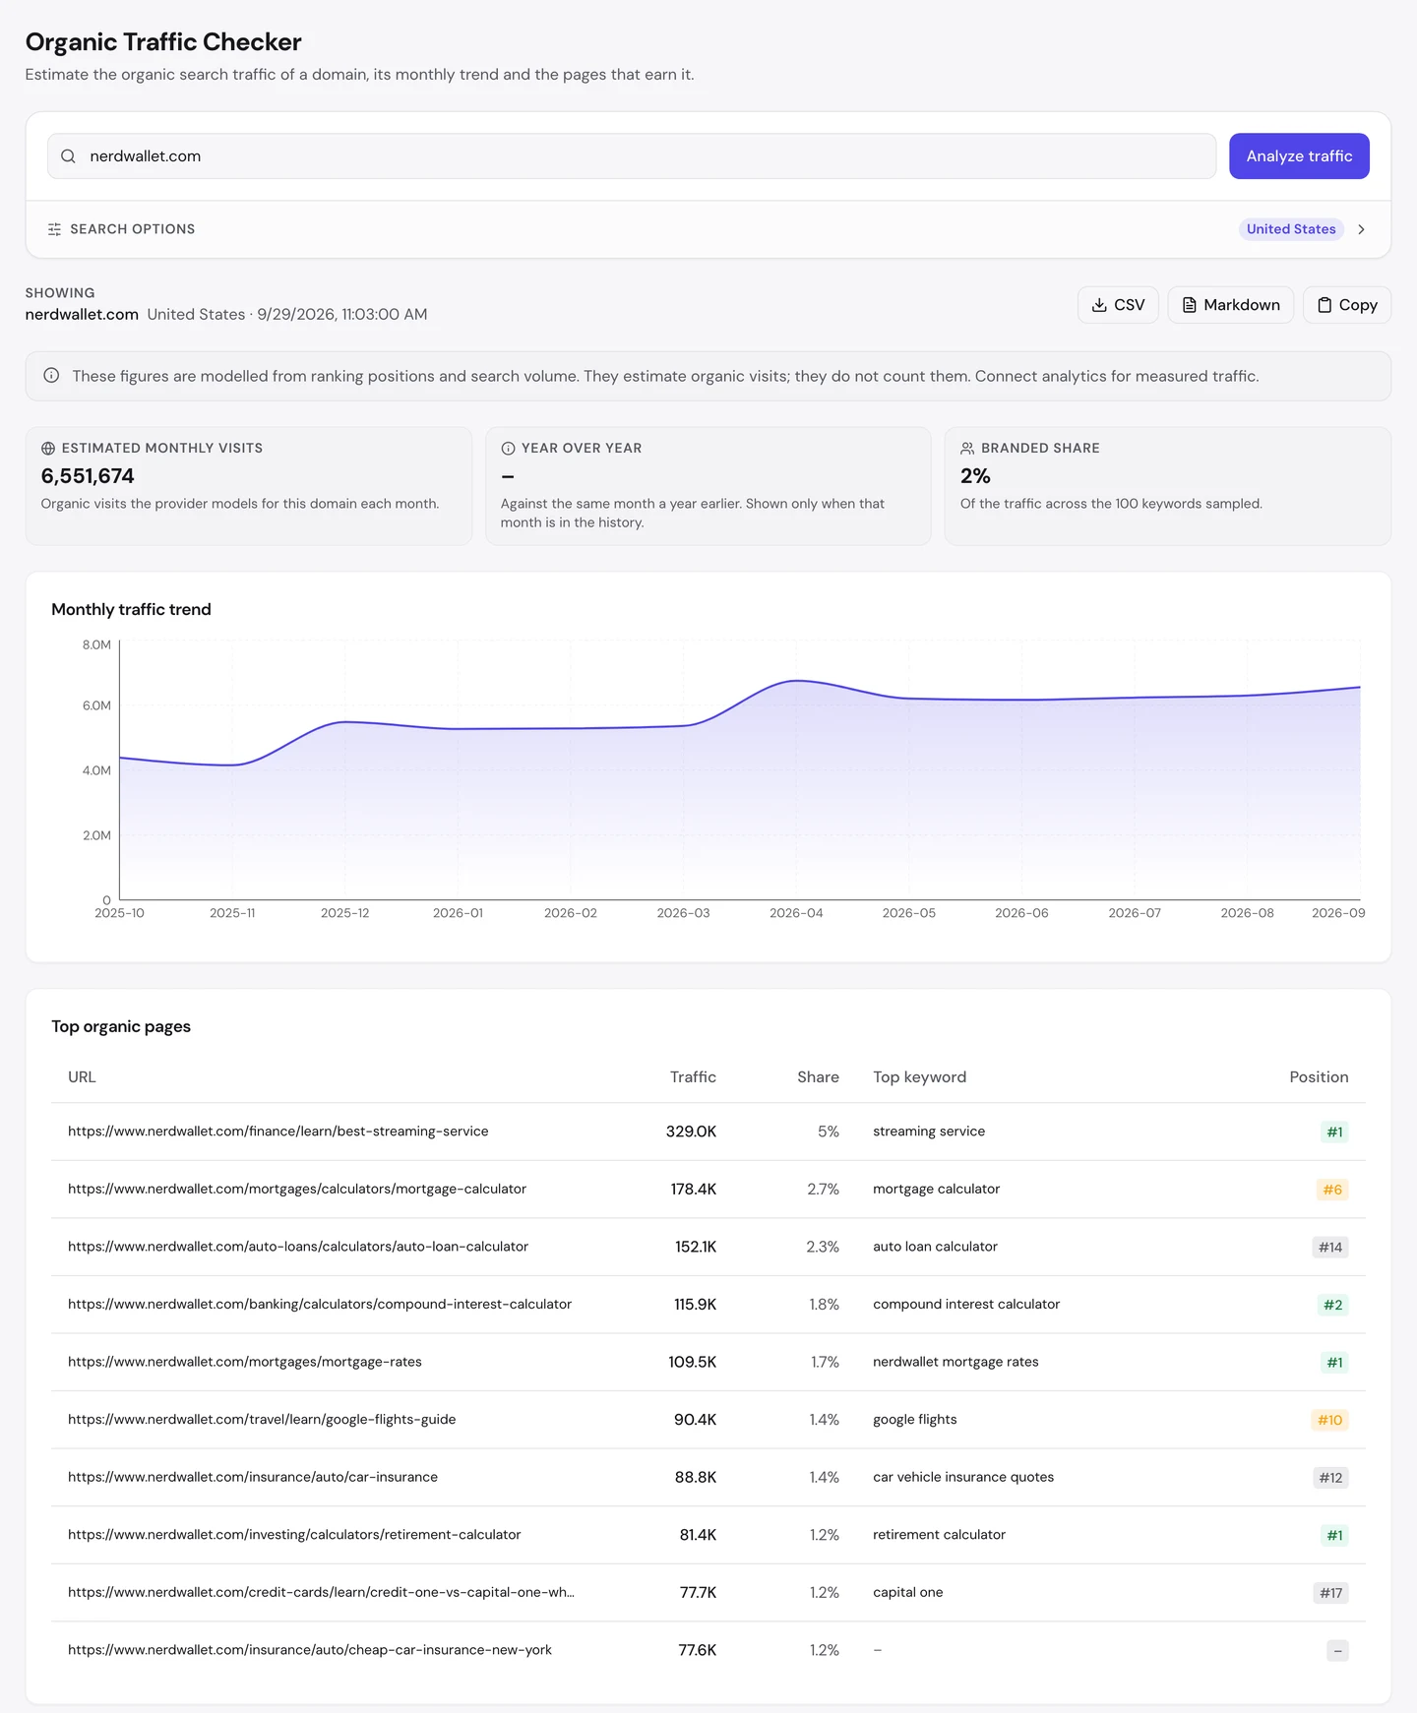The height and width of the screenshot is (1713, 1417).
Task: Click the Organic Traffic Checker title
Action: point(163,42)
